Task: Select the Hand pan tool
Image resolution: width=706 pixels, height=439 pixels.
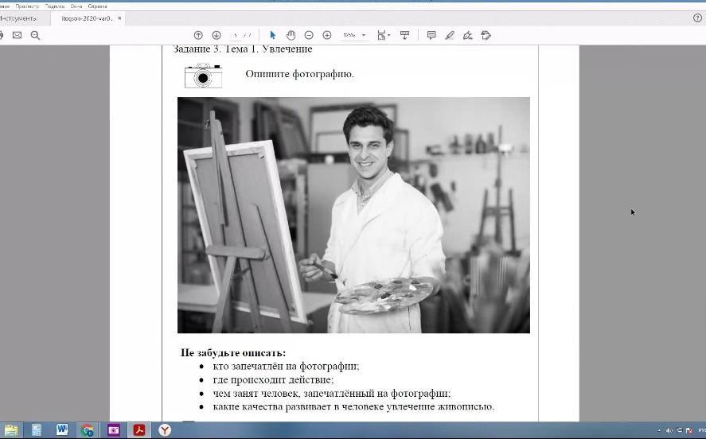Action: coord(291,35)
